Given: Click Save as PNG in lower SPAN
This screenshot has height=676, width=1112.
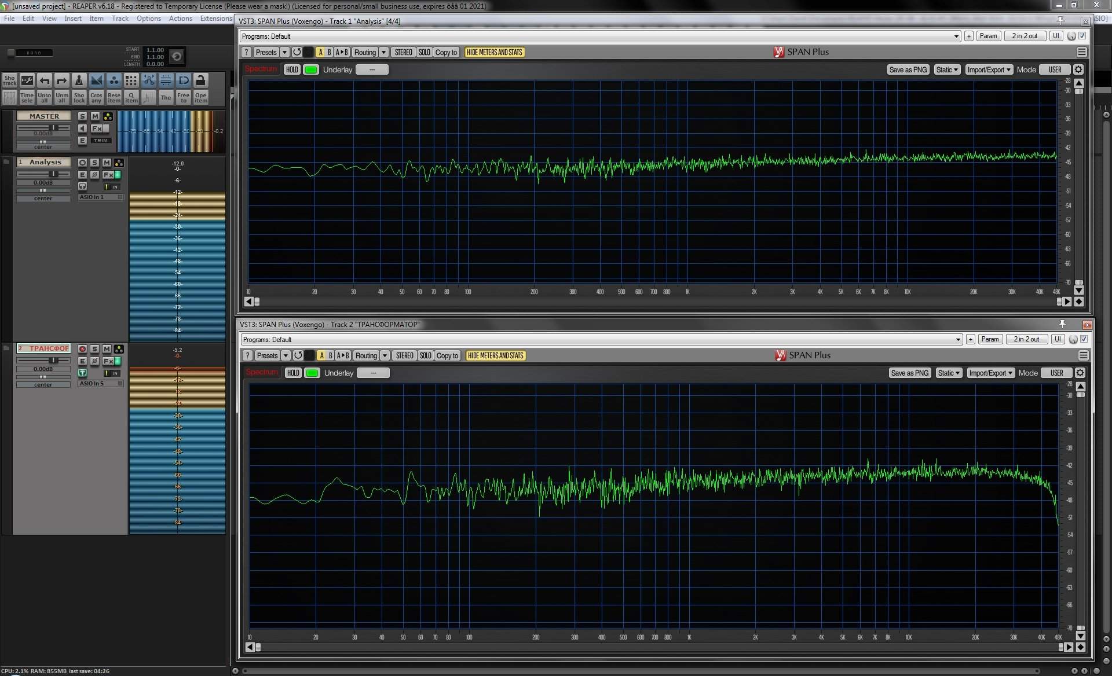Looking at the screenshot, I should 909,373.
